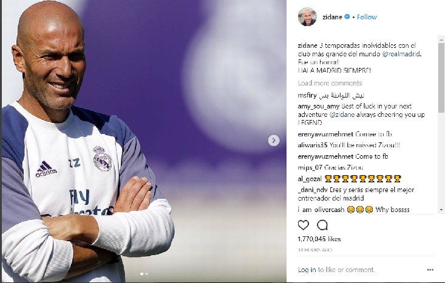The width and height of the screenshot is (445, 283).
Task: Open amy_sou_amy commenter profile
Action: click(319, 106)
